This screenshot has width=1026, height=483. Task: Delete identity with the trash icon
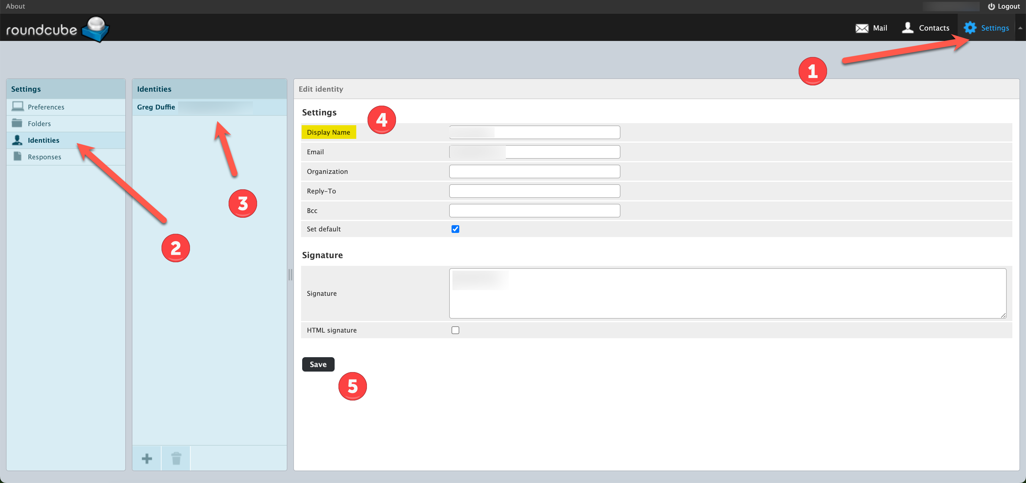(176, 458)
